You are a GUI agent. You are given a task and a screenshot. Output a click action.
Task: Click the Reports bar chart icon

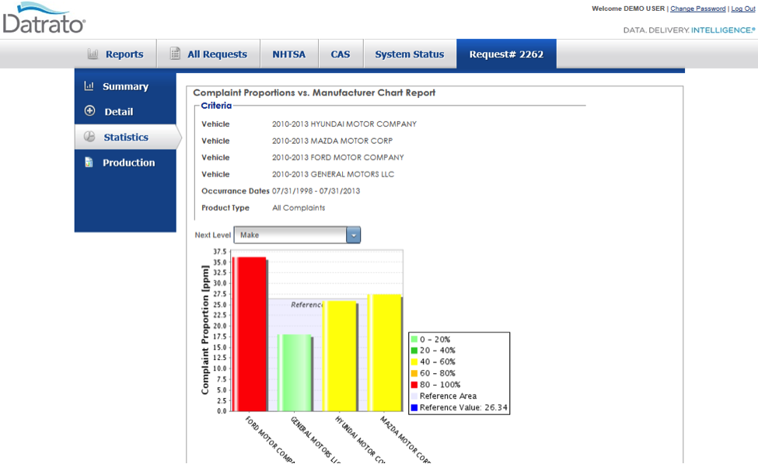coord(93,54)
